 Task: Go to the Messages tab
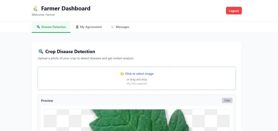[x=120, y=27]
